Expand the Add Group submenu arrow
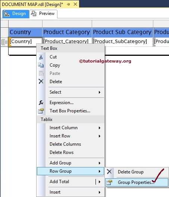The image size is (169, 197). tap(100, 163)
